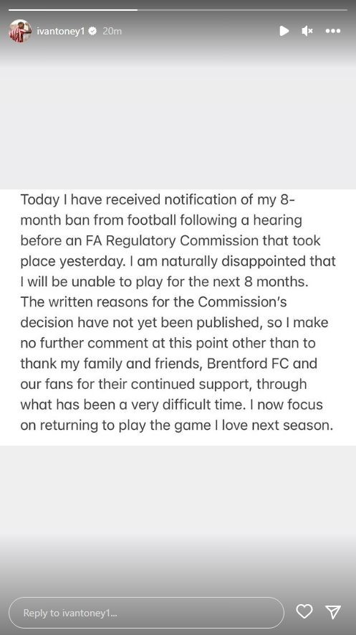Screen dimensions: 356x635
Task: Open ivantoney1's profile picture avatar
Action: coord(20,31)
